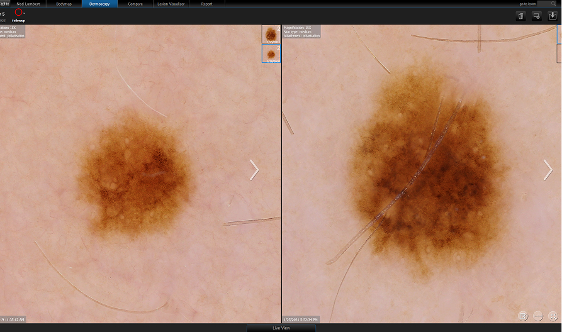Screen dimensions: 562x332
Task: Click the trash delete image icon
Action: pos(521,16)
